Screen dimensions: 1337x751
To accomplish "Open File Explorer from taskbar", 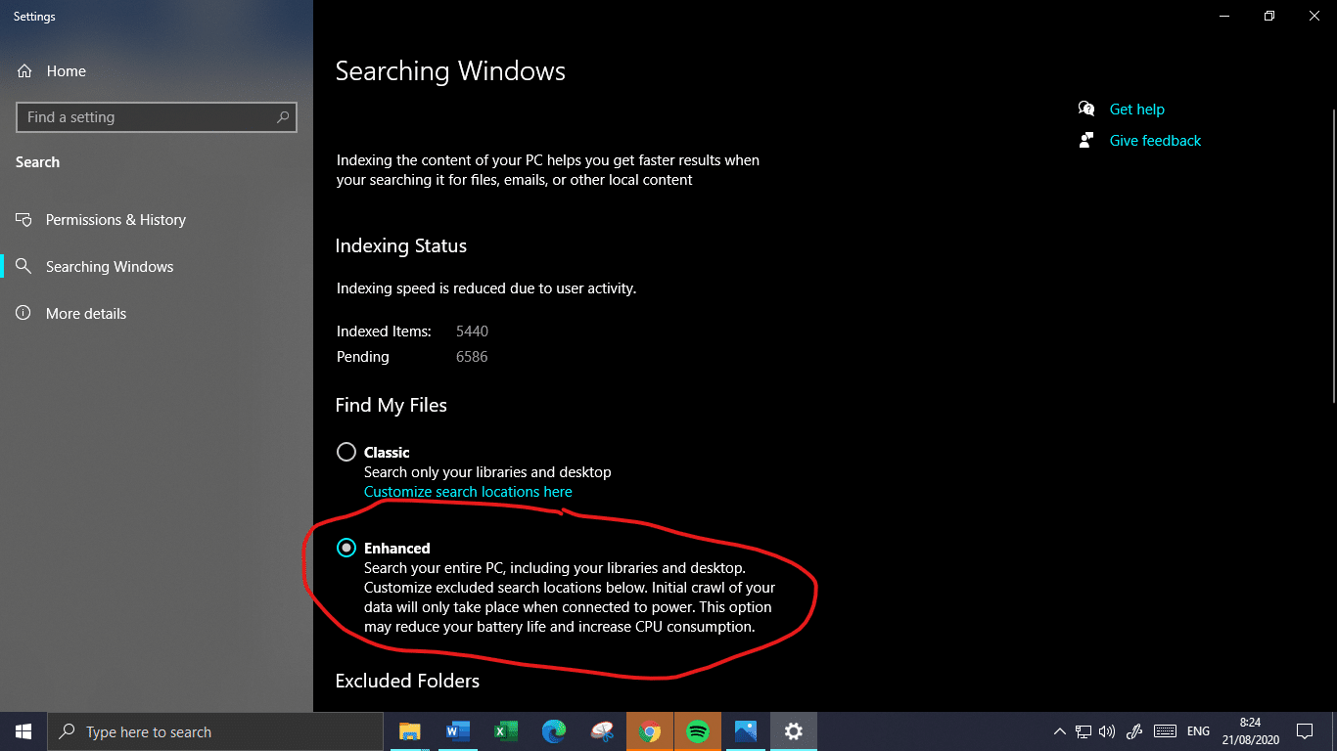I will [x=409, y=731].
